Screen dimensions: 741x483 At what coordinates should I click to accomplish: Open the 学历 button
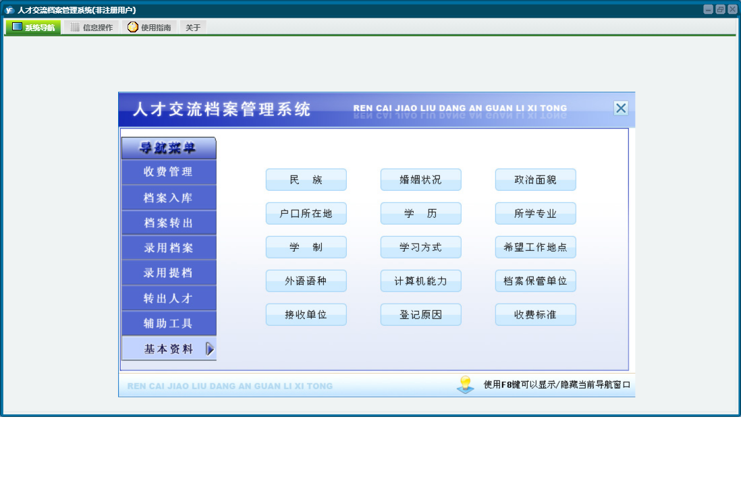tap(420, 214)
